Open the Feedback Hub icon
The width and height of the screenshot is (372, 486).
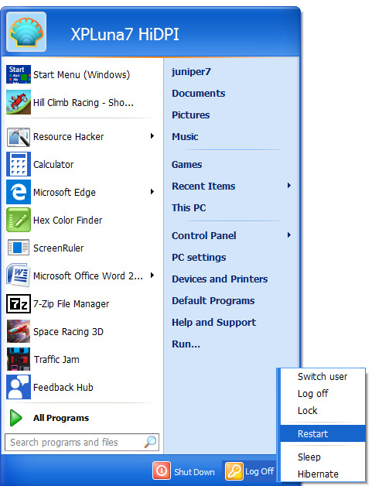point(19,387)
